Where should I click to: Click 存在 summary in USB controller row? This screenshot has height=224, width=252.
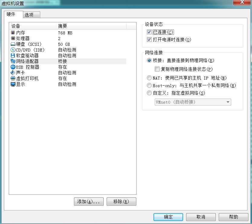pyautogui.click(x=63, y=67)
